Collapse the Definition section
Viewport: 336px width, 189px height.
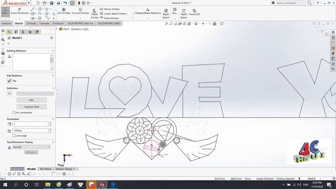53,88
